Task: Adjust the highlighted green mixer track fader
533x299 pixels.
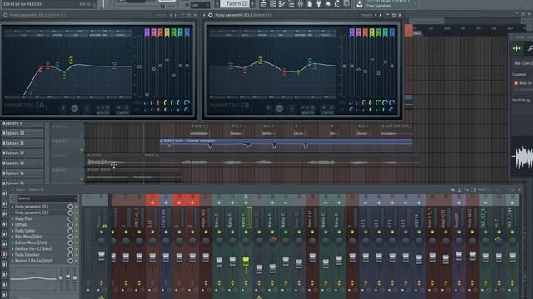Action: pyautogui.click(x=246, y=261)
